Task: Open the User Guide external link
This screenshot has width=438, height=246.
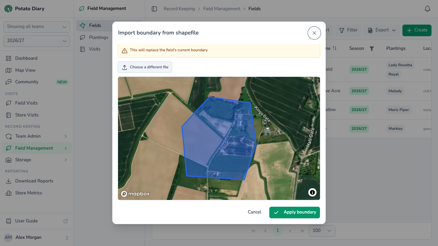Action: 37,221
